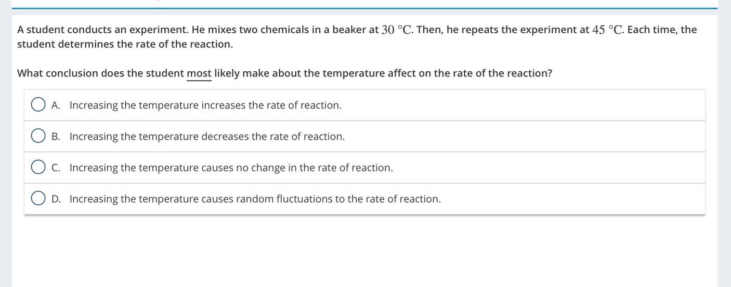Click the letter A. answer label
The width and height of the screenshot is (731, 287).
[56, 105]
